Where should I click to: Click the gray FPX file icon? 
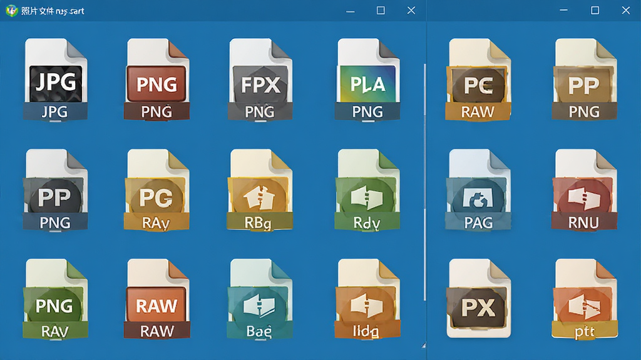click(x=260, y=79)
